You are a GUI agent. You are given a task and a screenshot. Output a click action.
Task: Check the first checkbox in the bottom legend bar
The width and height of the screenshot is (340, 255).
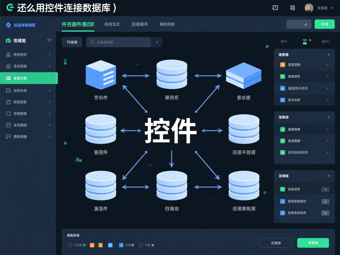[70, 245]
